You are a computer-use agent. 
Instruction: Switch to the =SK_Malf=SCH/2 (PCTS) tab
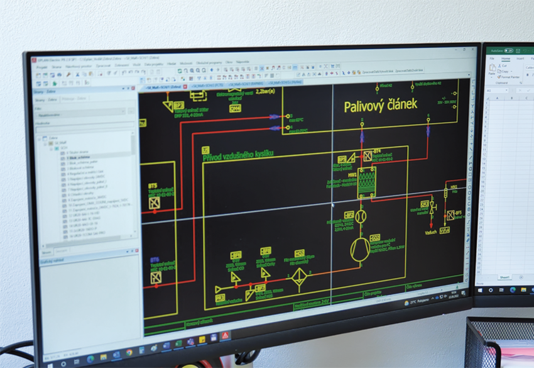(207, 86)
